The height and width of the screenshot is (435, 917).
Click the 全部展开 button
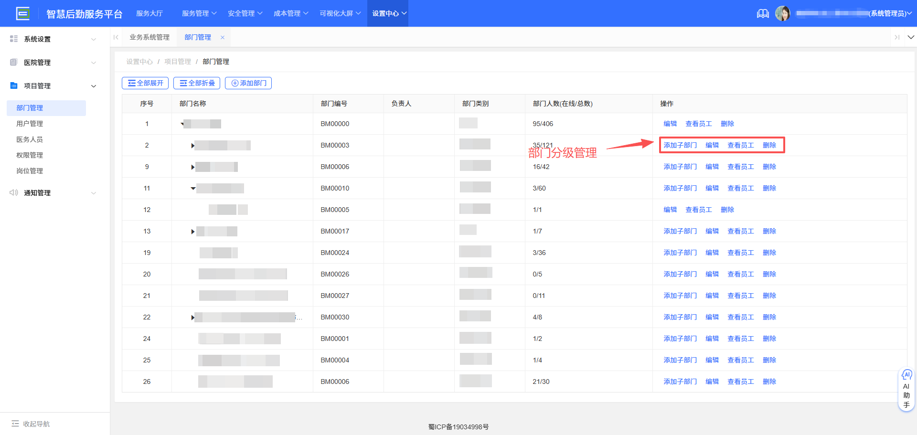coord(145,83)
